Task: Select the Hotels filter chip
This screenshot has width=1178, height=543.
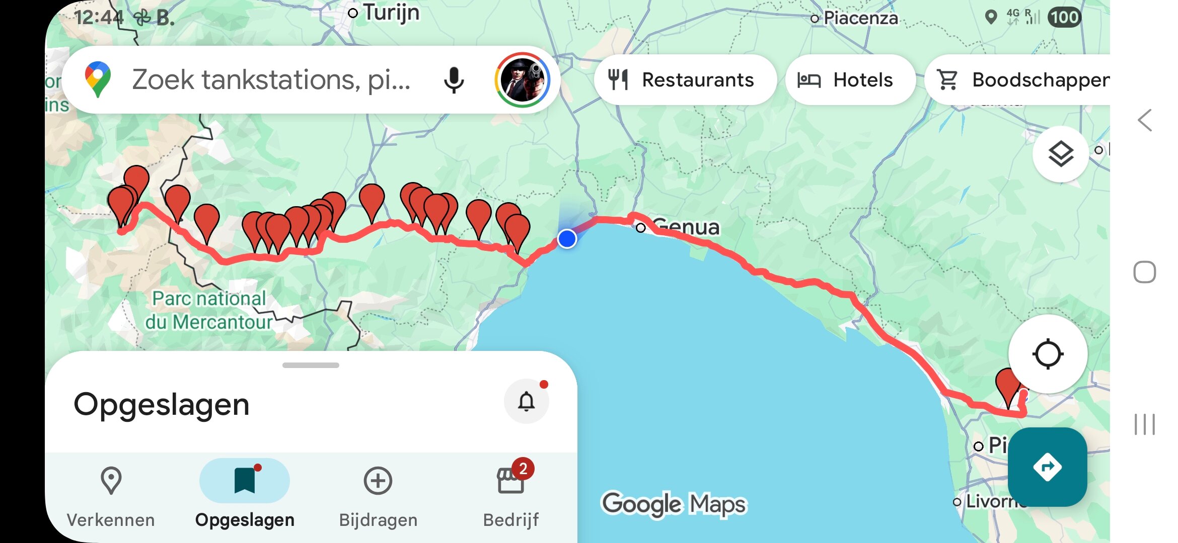Action: 850,79
